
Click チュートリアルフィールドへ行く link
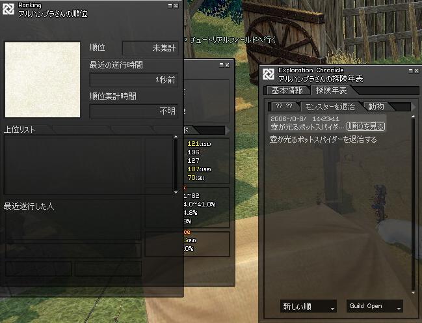click(x=233, y=40)
